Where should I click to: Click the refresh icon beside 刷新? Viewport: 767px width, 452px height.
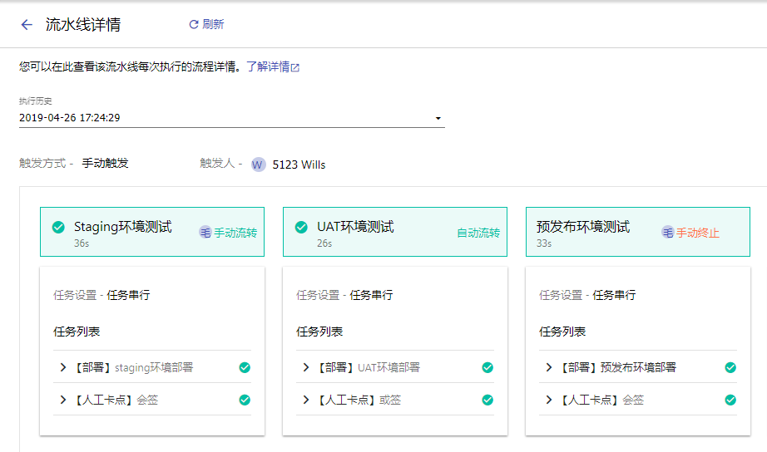pyautogui.click(x=194, y=24)
